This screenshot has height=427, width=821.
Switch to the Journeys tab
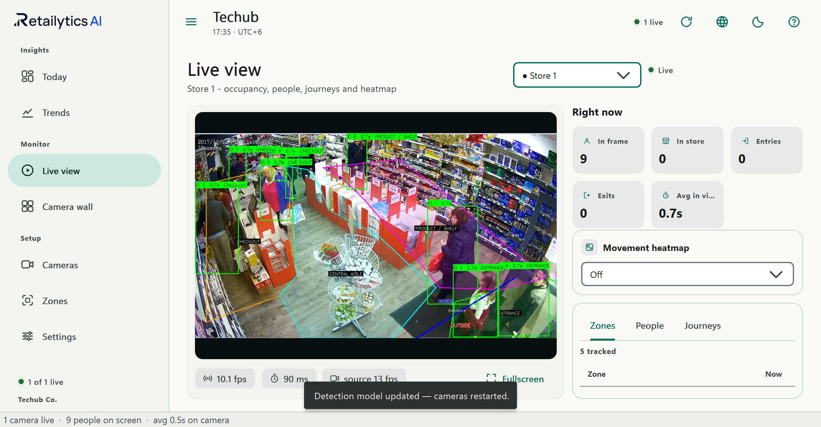coord(702,326)
